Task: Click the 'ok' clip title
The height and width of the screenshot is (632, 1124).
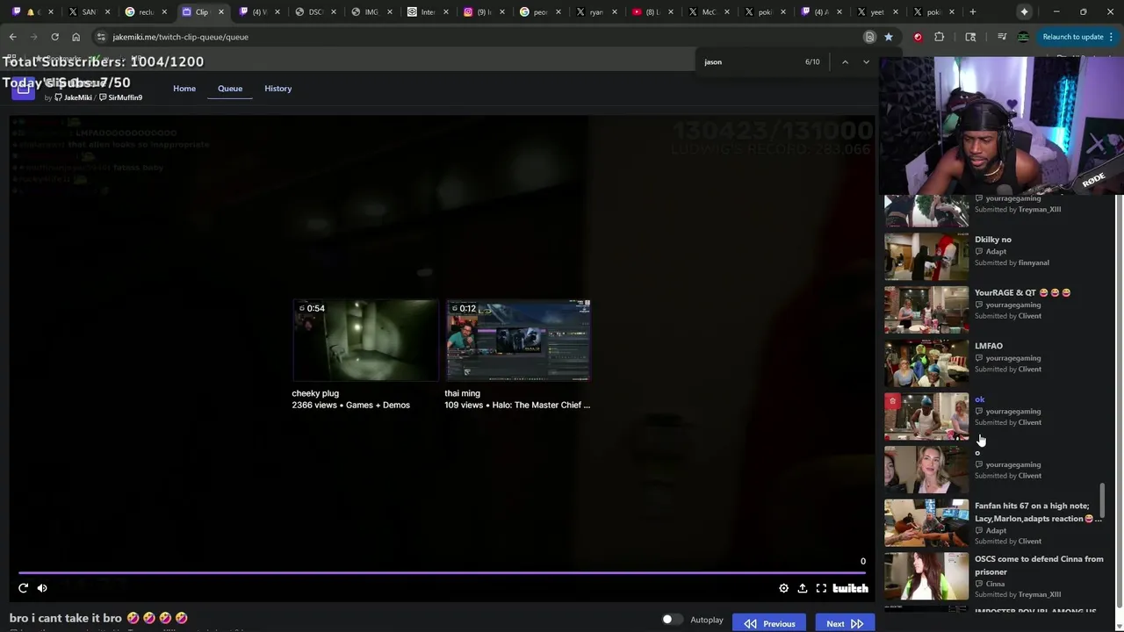Action: (979, 399)
